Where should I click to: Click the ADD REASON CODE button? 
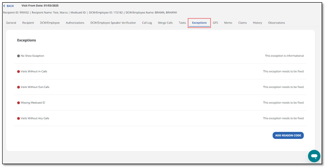288,135
